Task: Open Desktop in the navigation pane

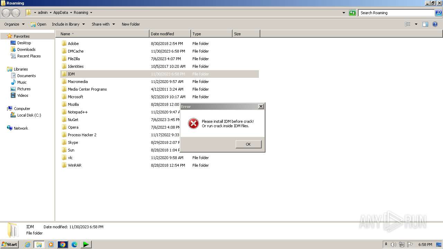Action: [x=24, y=43]
